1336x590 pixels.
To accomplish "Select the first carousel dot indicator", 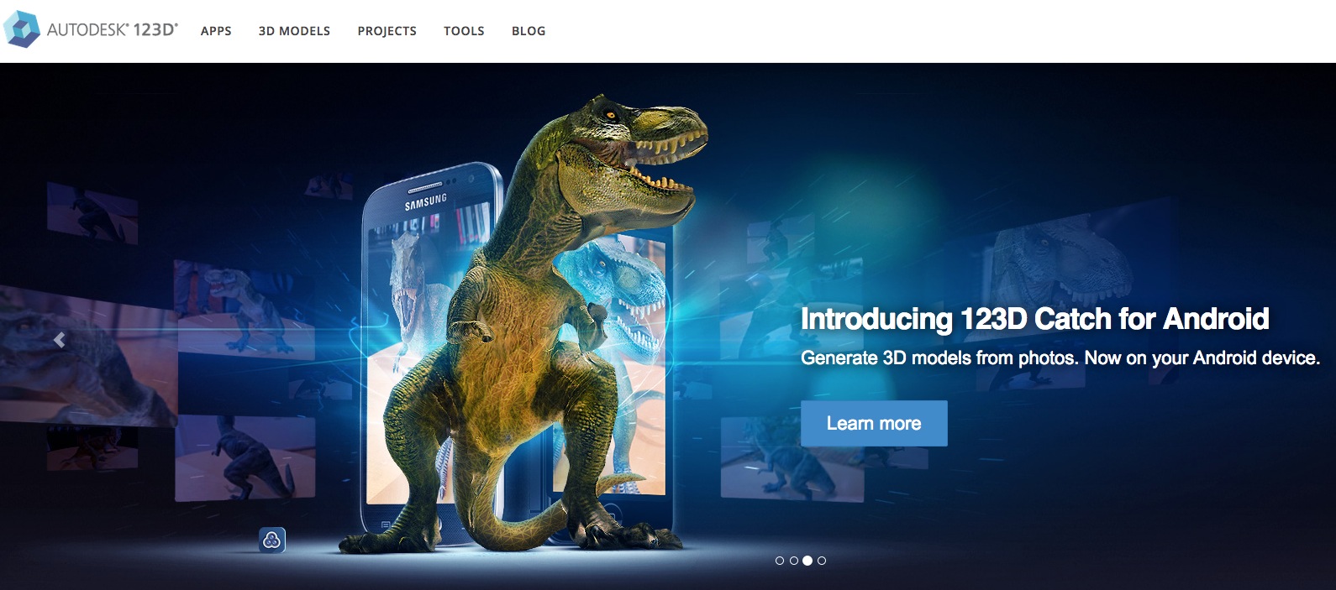I will pos(780,561).
